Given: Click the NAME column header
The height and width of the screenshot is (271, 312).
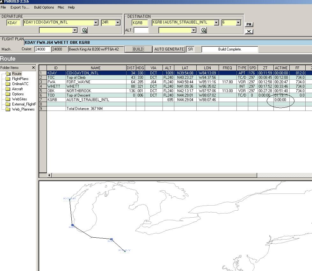Looking at the screenshot, I should (96, 68).
